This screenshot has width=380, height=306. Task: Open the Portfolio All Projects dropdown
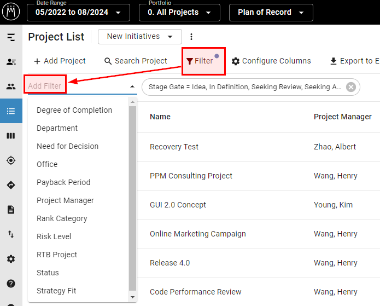[179, 13]
